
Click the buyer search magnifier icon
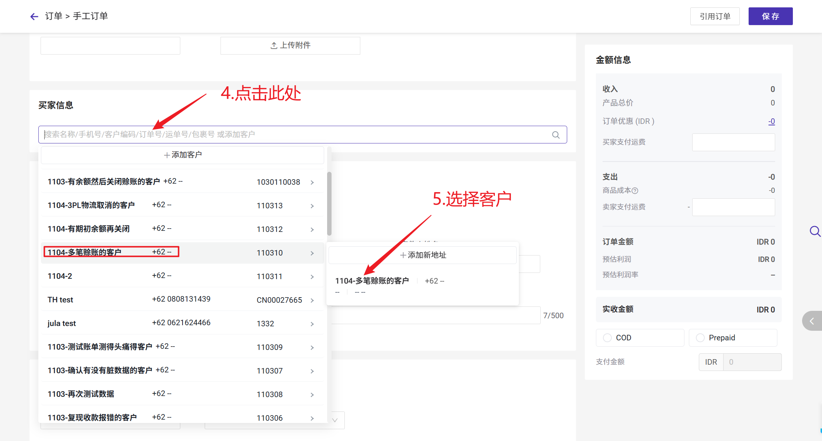556,135
